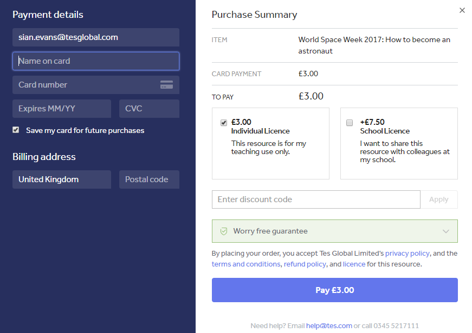This screenshot has width=472, height=333.
Task: Click the Enter discount code field
Action: (x=316, y=199)
